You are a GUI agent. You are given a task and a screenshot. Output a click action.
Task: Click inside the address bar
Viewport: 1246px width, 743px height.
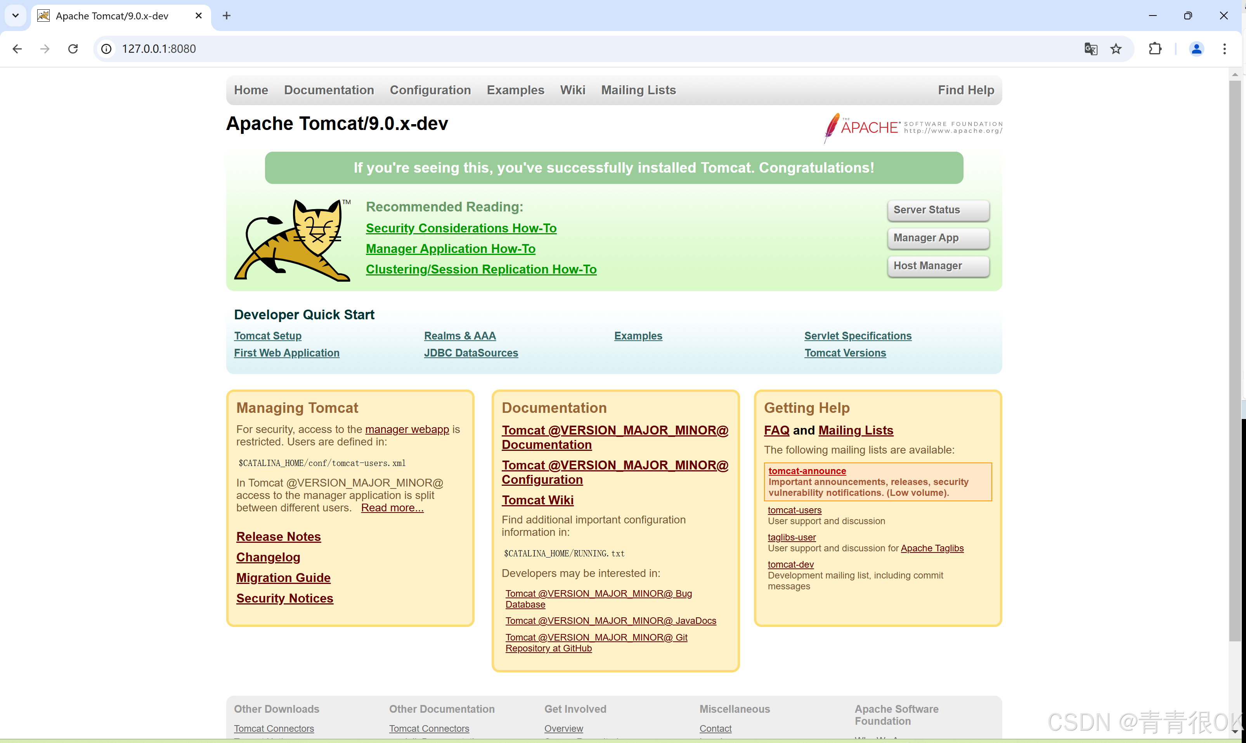[350, 48]
